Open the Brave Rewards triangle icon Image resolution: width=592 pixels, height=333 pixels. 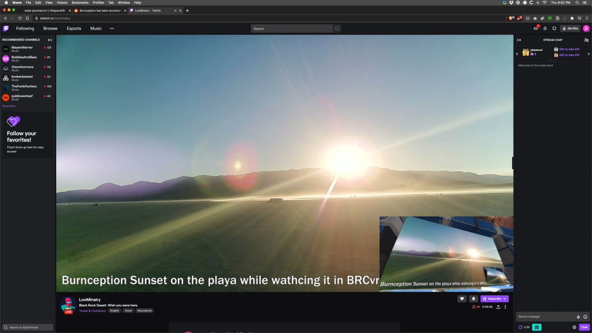click(x=519, y=18)
